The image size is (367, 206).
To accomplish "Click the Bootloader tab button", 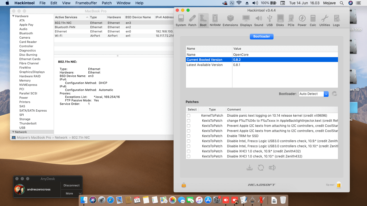I will [x=261, y=36].
